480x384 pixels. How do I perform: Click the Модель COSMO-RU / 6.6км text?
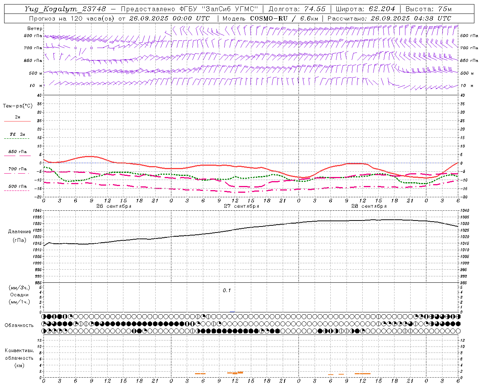(x=270, y=18)
